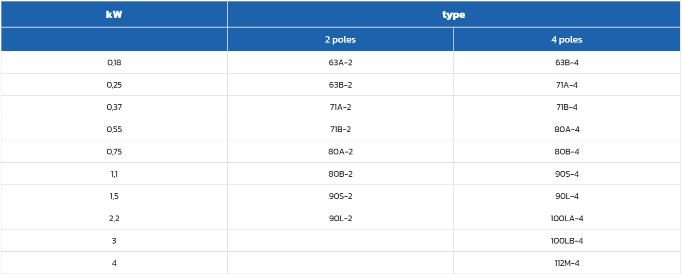Click the 90L-2 cell
The height and width of the screenshot is (276, 682).
(x=340, y=218)
